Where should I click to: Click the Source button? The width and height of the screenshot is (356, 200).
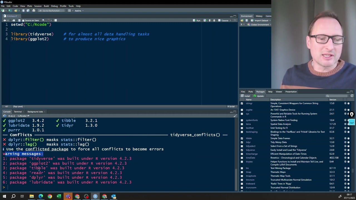pyautogui.click(x=223, y=20)
